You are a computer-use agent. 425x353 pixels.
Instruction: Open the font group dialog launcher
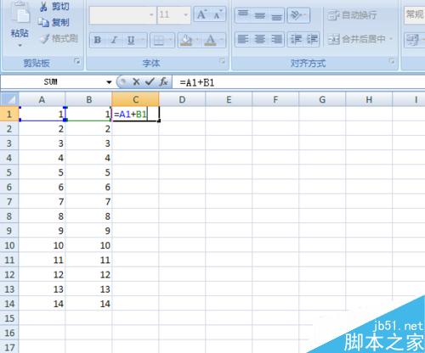(x=223, y=61)
